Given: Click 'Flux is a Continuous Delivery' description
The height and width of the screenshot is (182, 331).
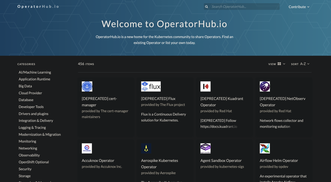Looking at the screenshot, I should click(163, 117).
